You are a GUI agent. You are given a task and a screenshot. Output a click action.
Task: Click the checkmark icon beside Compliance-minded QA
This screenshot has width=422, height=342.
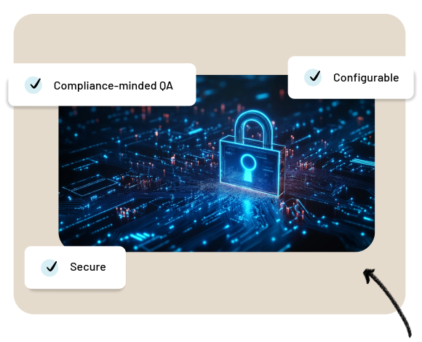point(33,85)
